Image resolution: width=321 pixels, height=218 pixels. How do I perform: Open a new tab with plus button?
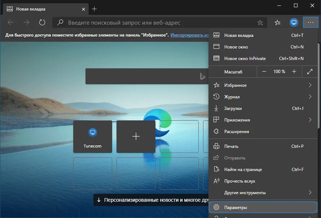click(x=94, y=9)
